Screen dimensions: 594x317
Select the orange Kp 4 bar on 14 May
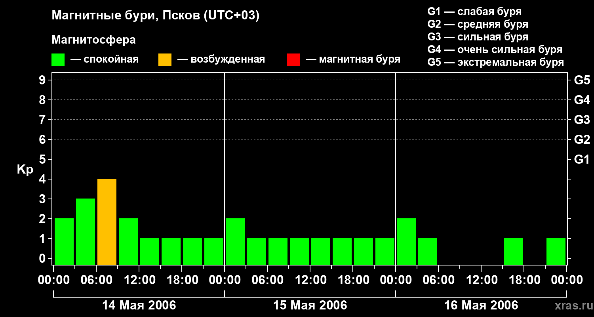107,222
